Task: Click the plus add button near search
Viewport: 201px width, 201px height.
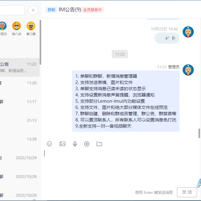Action: 33,10
